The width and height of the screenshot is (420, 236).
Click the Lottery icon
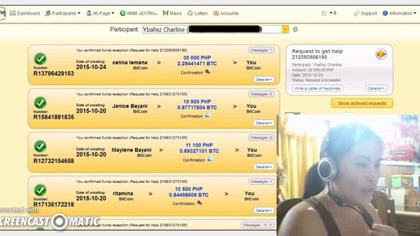pyautogui.click(x=190, y=13)
